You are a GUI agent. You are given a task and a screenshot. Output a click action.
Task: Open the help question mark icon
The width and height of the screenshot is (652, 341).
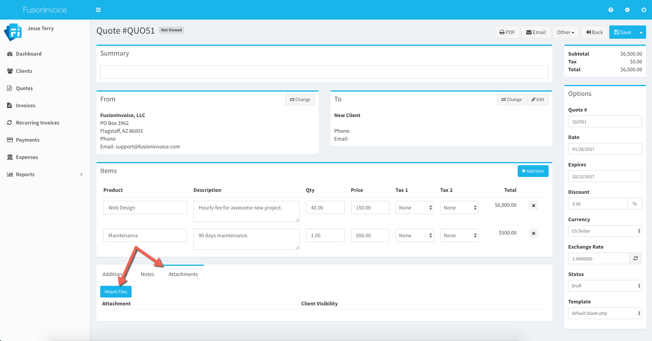tap(610, 10)
